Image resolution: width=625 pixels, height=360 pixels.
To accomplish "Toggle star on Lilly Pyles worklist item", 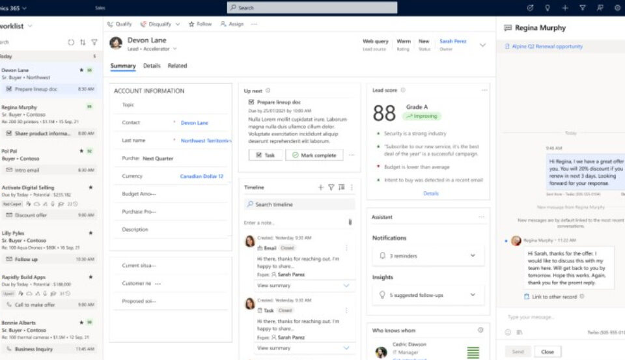I will pyautogui.click(x=90, y=232).
